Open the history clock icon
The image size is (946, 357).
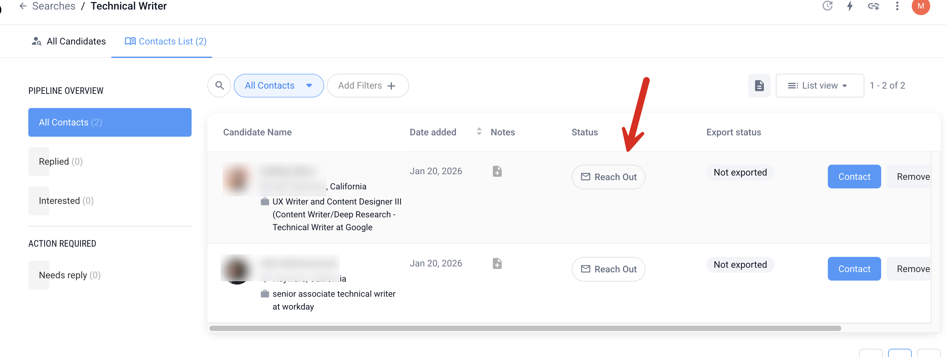(828, 6)
